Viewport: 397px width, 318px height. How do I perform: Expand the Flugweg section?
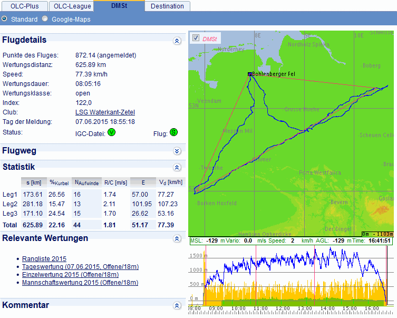pyautogui.click(x=177, y=151)
